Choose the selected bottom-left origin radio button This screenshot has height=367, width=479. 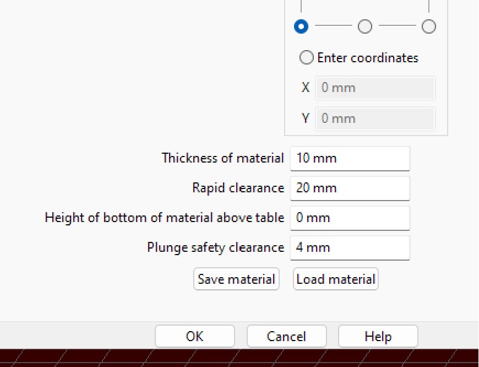(301, 26)
